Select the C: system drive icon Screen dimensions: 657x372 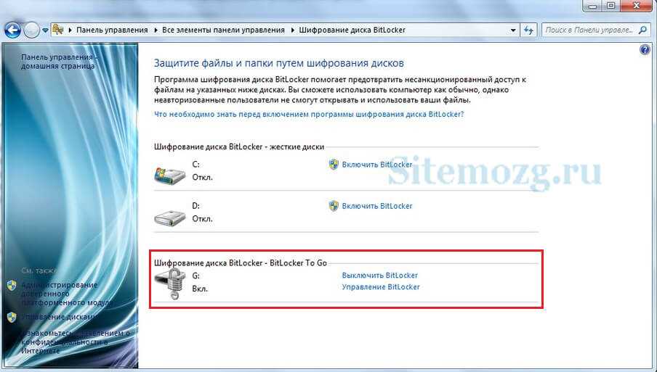(x=169, y=174)
